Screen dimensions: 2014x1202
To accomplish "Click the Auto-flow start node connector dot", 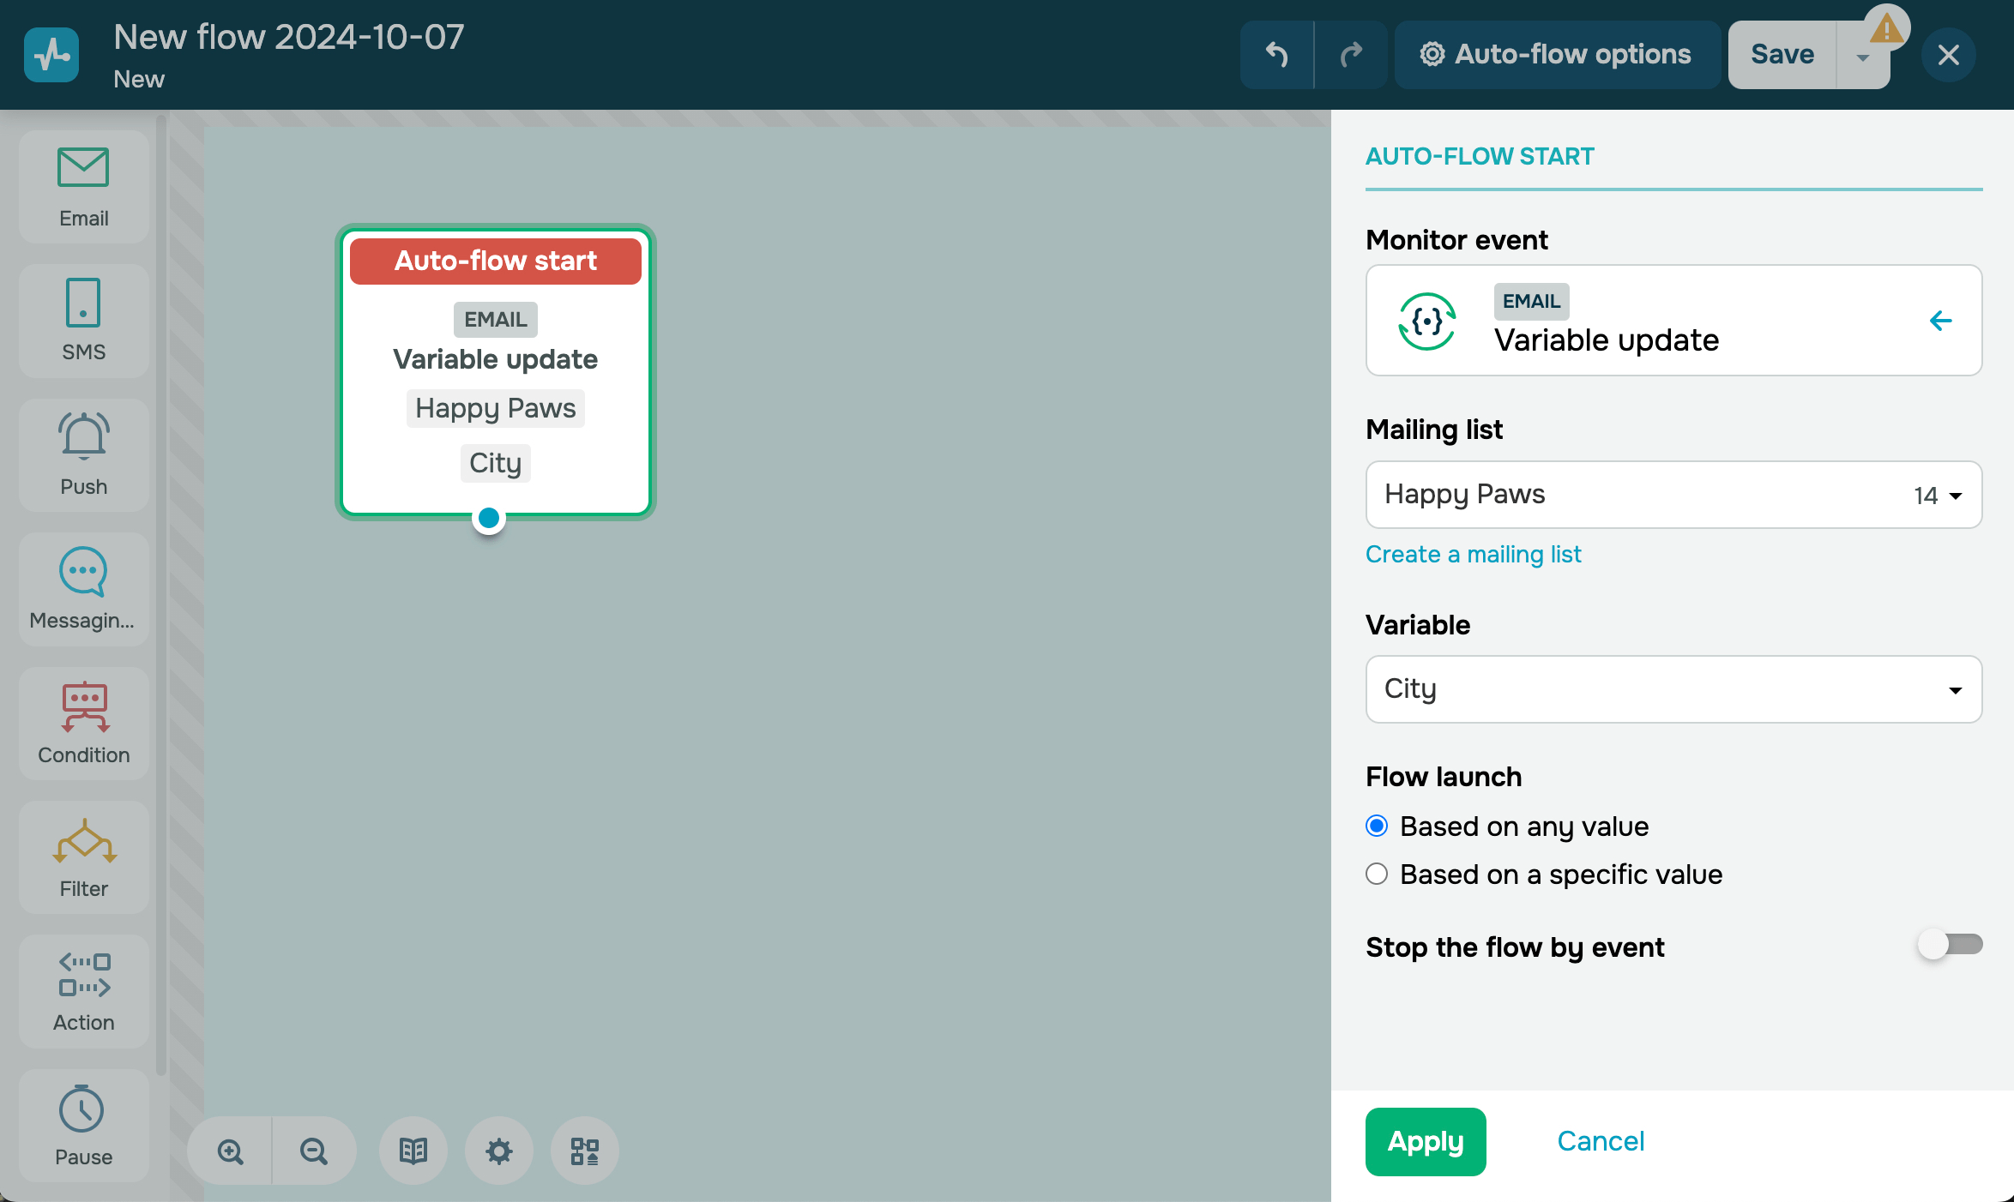I will tap(489, 518).
